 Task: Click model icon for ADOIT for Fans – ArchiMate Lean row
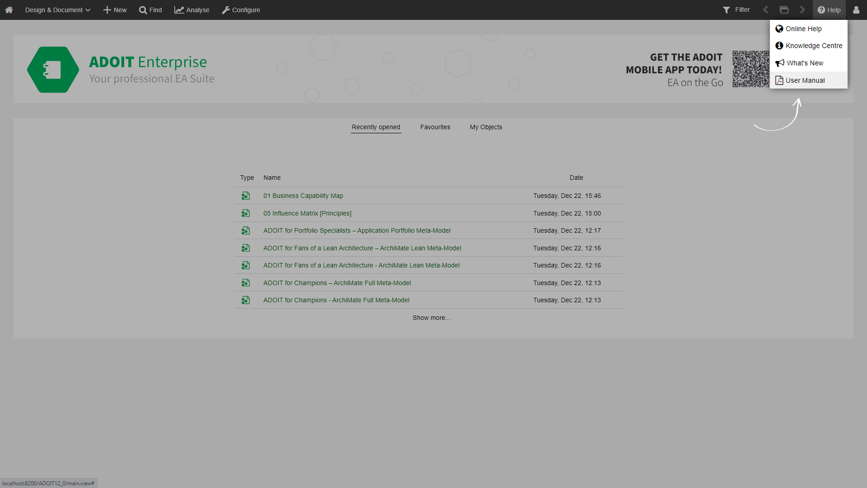tap(245, 249)
